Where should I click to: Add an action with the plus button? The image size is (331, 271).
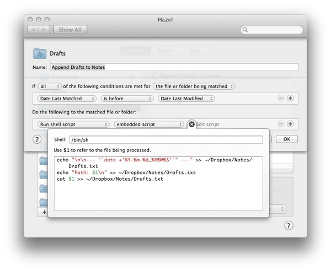coord(290,124)
